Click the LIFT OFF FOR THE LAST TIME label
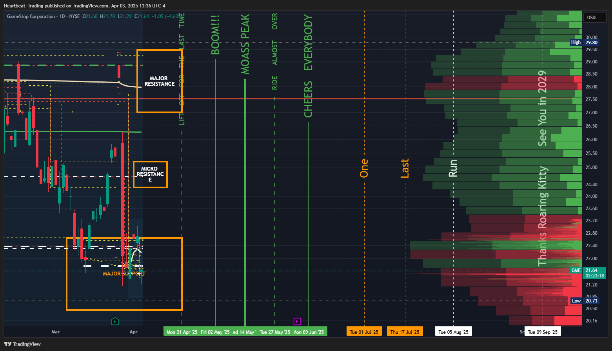612x351 pixels. click(182, 69)
